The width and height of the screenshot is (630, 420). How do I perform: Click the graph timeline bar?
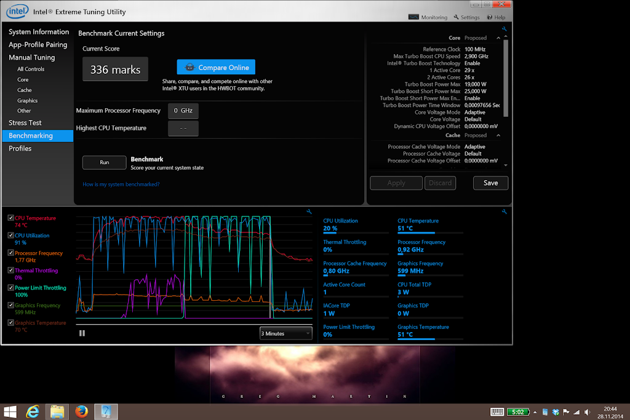(194, 324)
